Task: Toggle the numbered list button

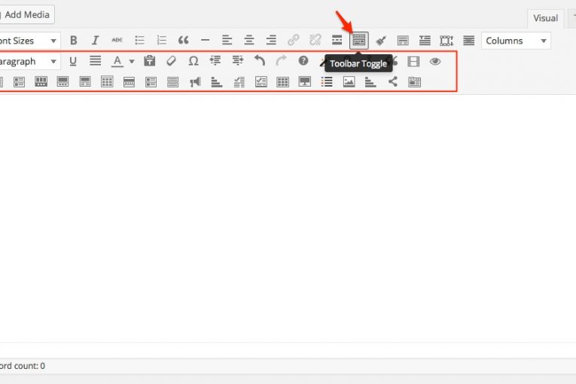Action: [161, 40]
